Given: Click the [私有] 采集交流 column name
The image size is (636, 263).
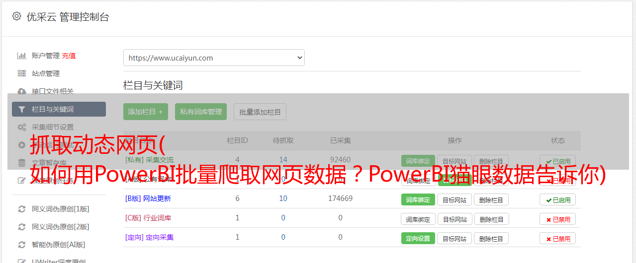Looking at the screenshot, I should click(150, 160).
